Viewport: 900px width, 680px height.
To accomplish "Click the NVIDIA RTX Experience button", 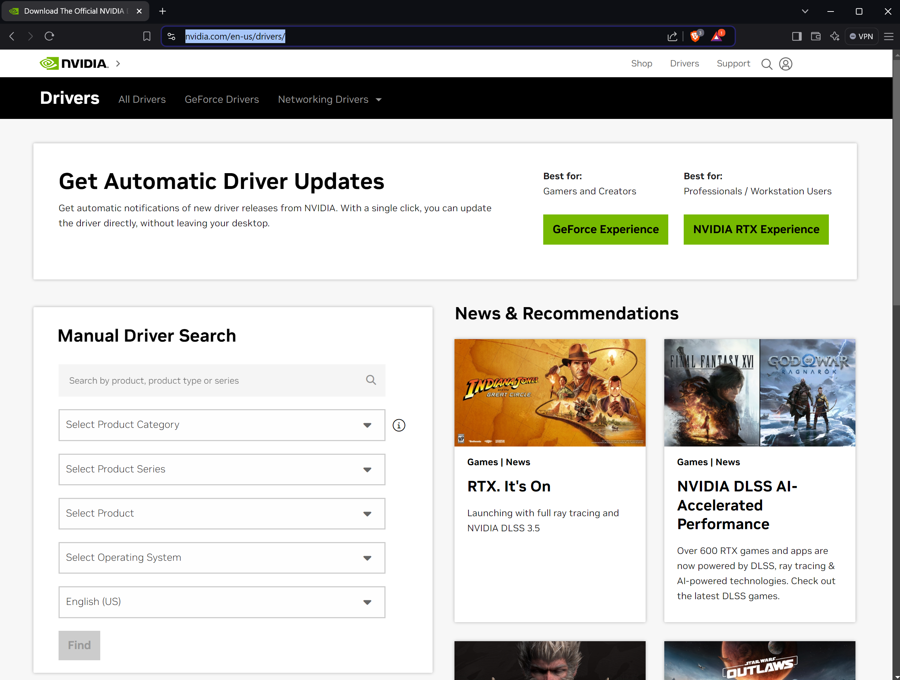I will 756,230.
